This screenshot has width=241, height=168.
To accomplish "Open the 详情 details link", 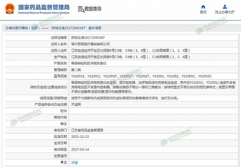I will pyautogui.click(x=74, y=162).
